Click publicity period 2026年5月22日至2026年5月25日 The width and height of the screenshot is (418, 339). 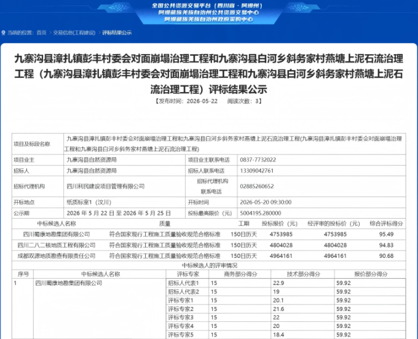119,213
